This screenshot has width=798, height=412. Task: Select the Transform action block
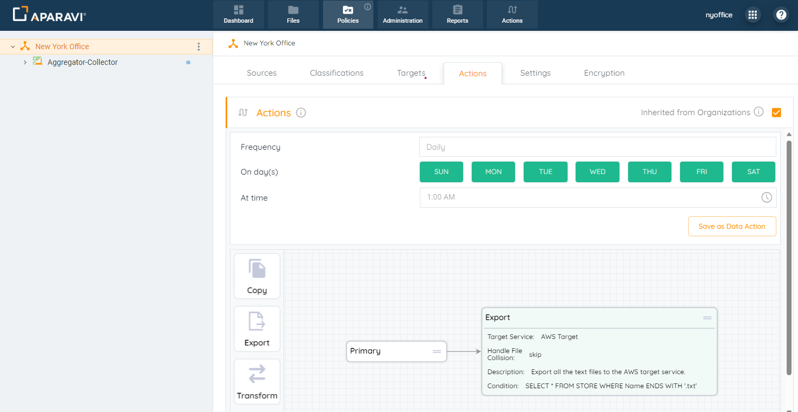coord(257,382)
